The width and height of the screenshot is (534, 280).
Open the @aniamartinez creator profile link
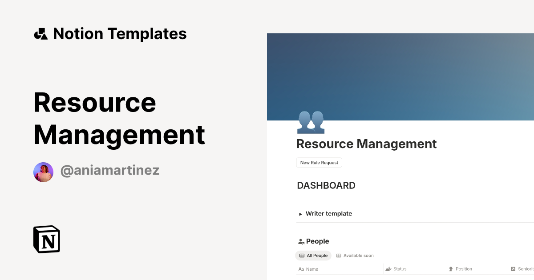(109, 171)
